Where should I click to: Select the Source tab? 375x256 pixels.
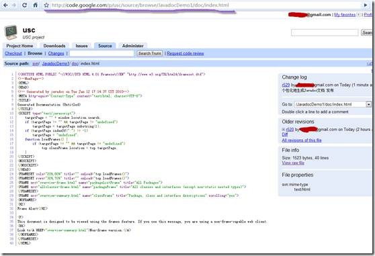coord(105,46)
